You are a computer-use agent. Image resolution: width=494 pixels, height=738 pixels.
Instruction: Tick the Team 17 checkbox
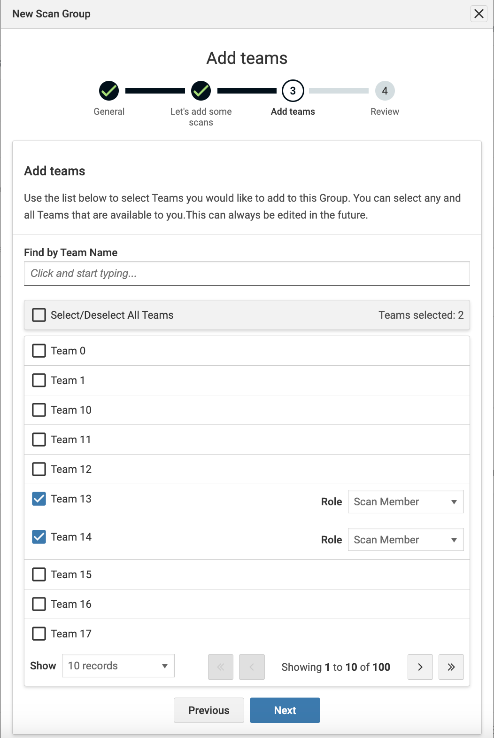39,634
